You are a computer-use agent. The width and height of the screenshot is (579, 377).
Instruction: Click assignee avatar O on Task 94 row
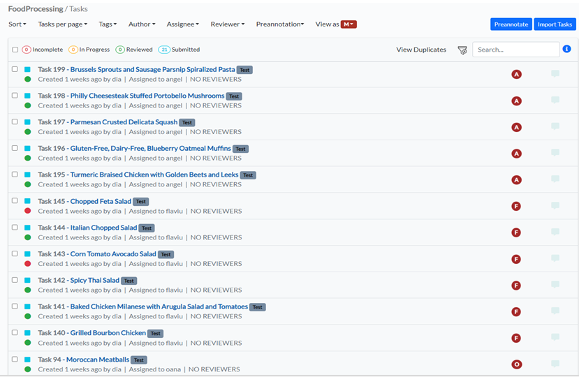tap(516, 364)
